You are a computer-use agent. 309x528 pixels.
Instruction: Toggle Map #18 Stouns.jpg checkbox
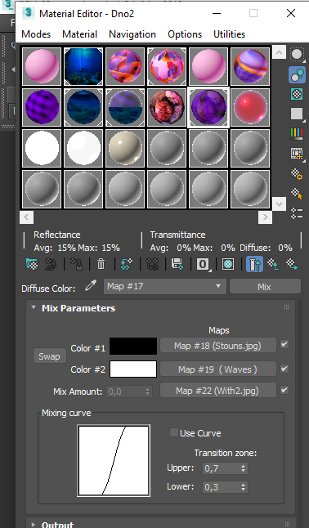point(284,344)
